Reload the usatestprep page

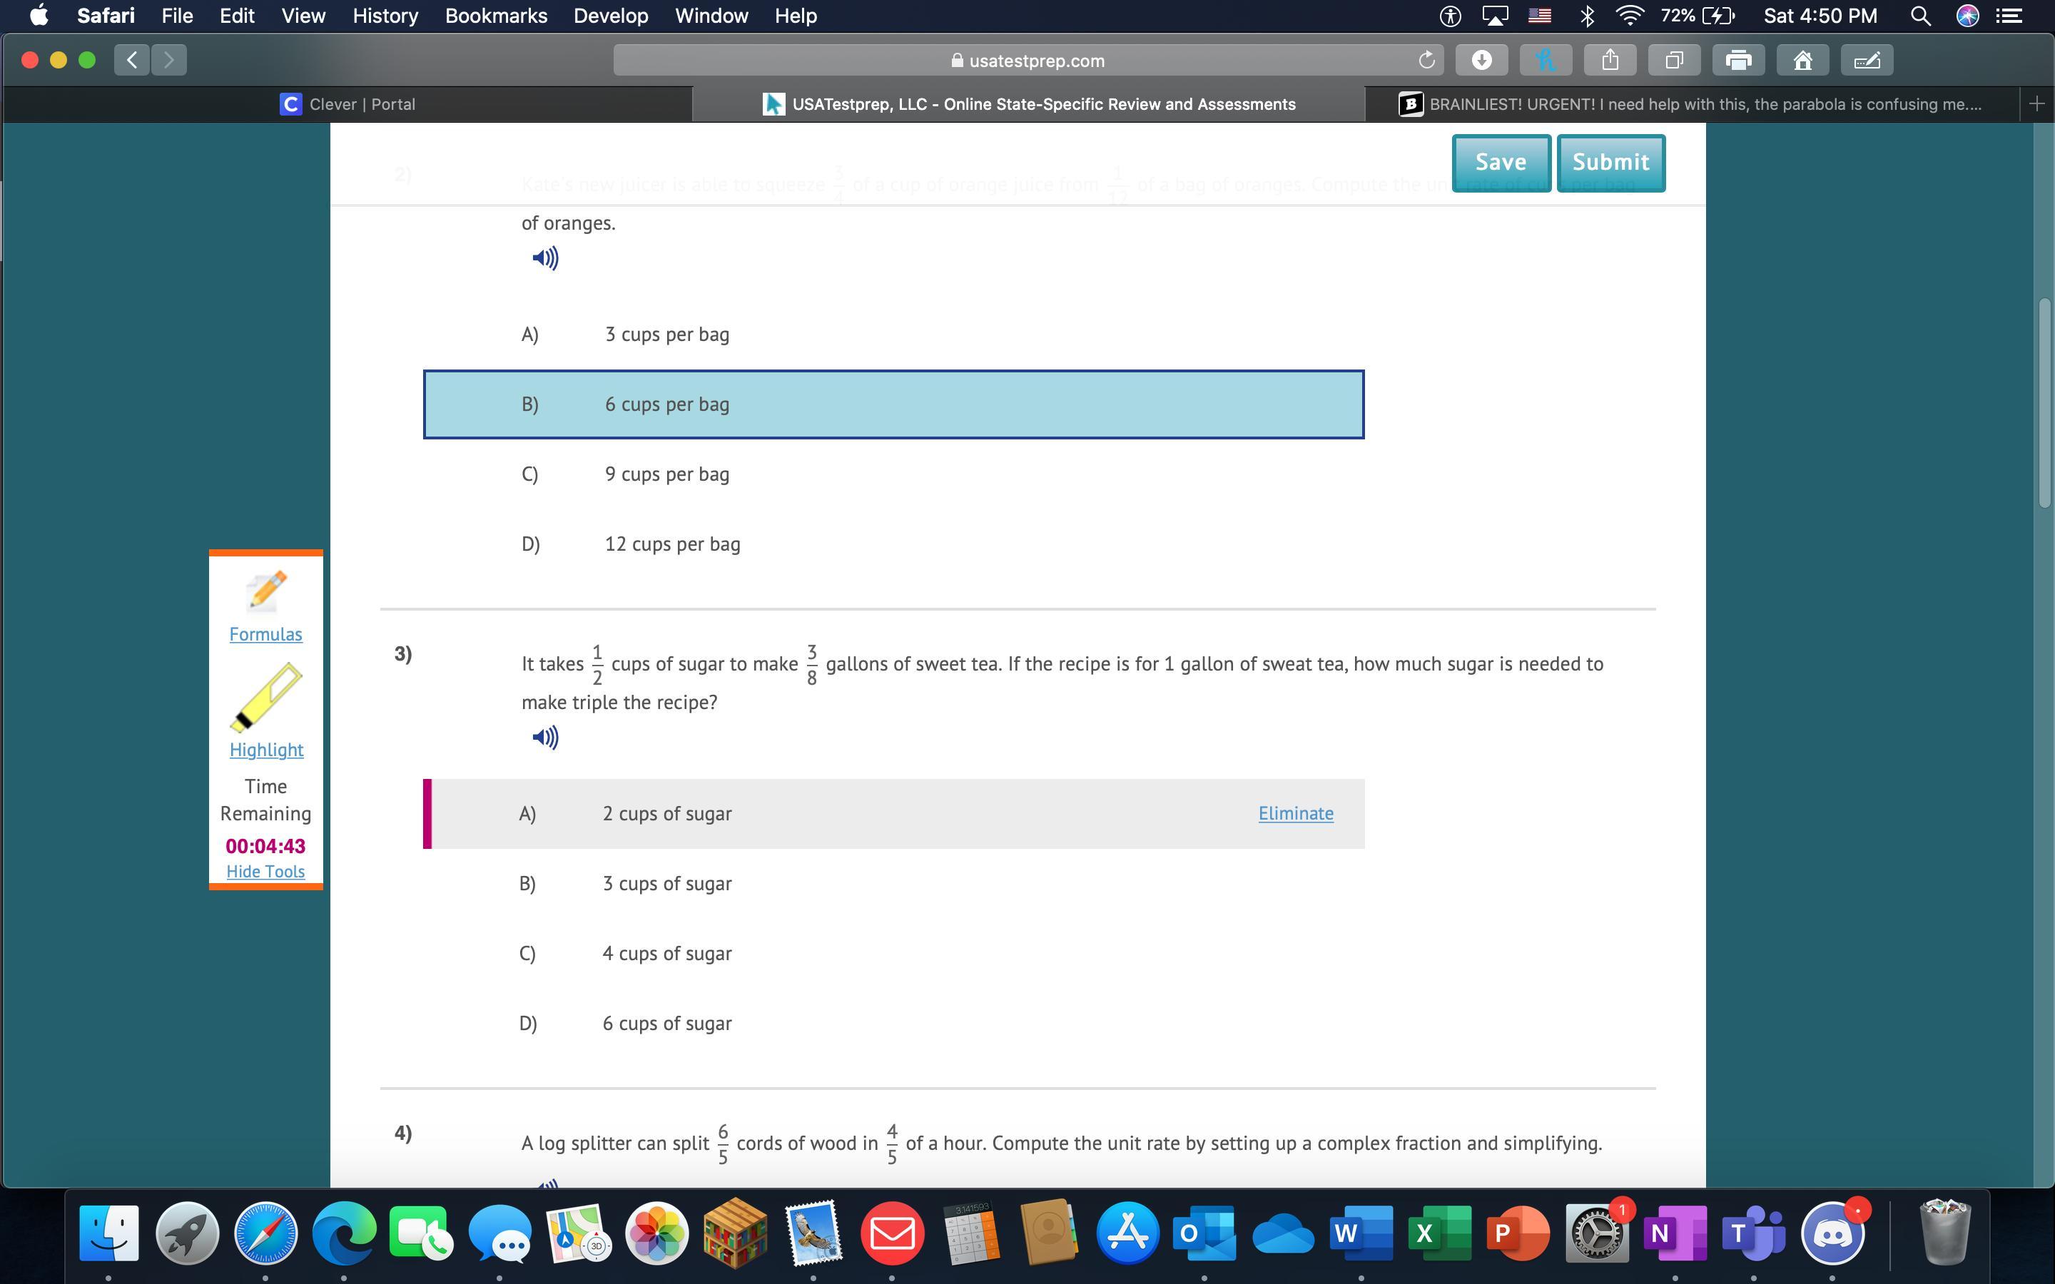1426,61
